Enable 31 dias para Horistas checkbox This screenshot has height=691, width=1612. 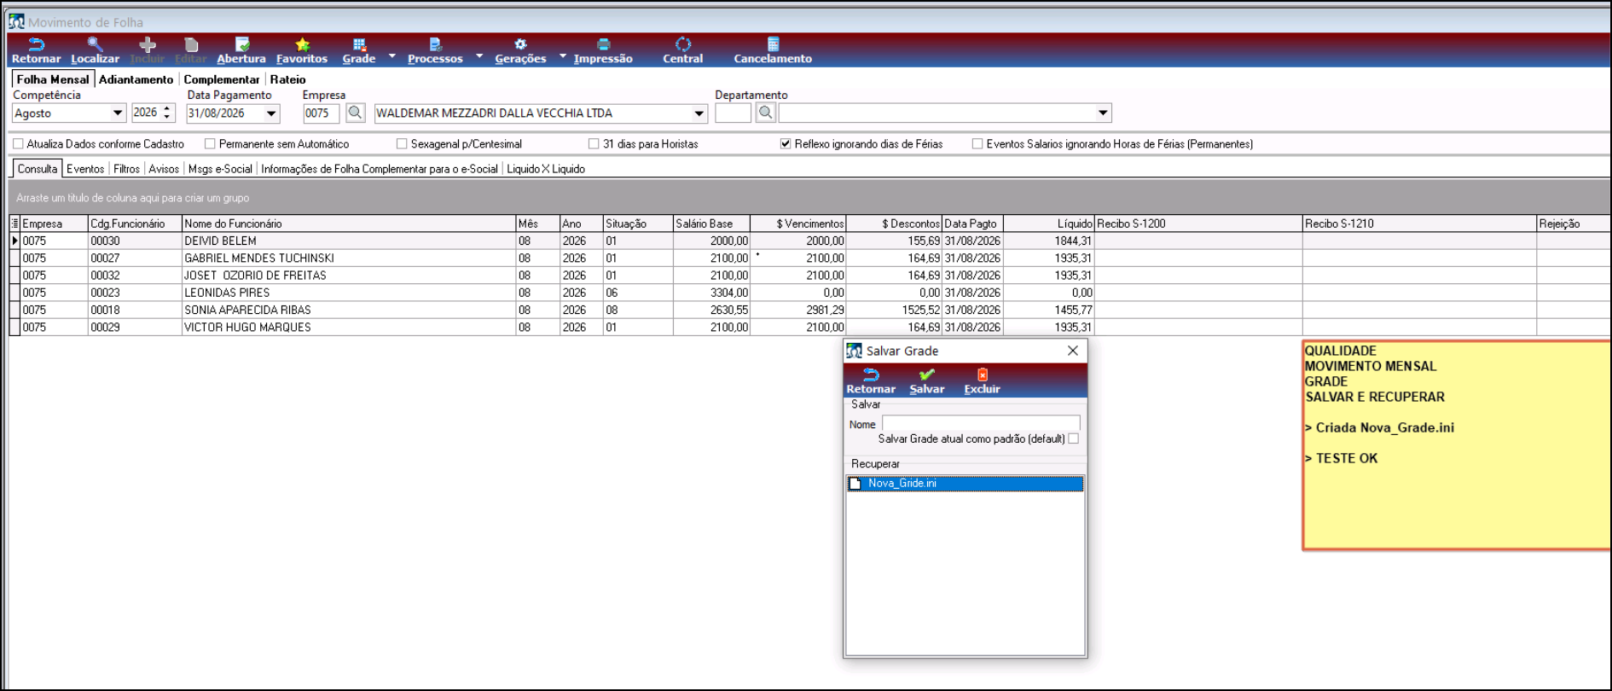[x=594, y=144]
